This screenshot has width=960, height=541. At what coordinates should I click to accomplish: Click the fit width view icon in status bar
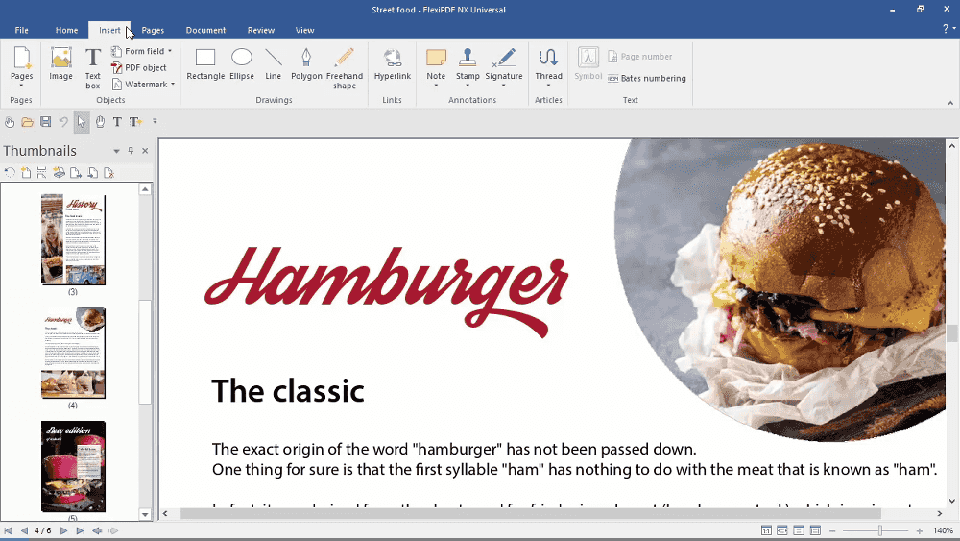781,530
